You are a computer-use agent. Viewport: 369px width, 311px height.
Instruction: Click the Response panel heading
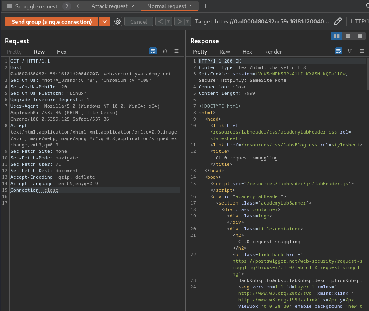point(204,41)
